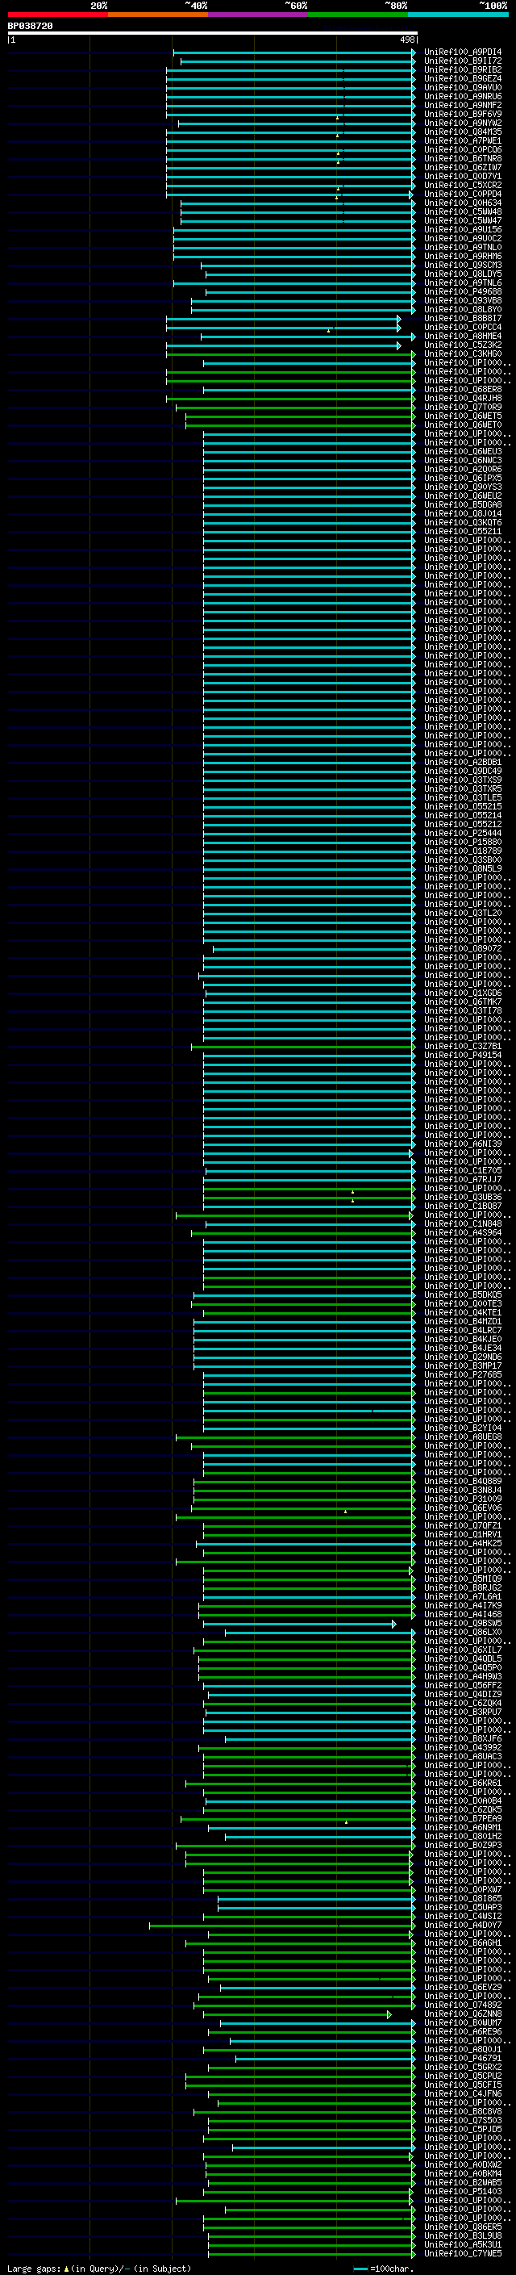Click the UniRef100_B8B8I7 label
516x2275 pixels.
[x=462, y=319]
